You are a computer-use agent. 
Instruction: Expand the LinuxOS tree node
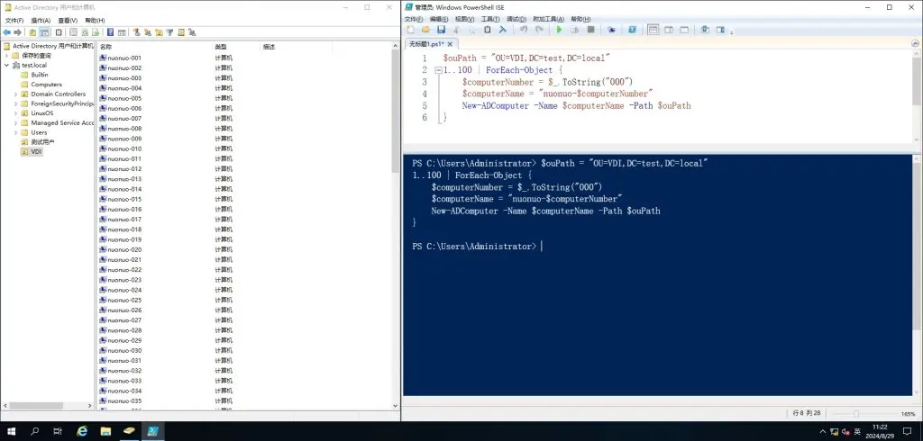15,113
